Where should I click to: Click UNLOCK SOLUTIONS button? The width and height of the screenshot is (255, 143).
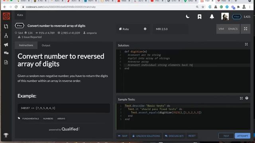pos(146,136)
